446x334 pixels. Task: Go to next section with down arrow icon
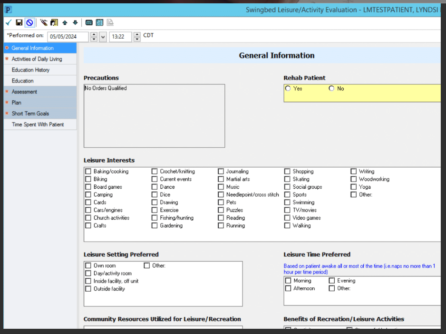[75, 22]
